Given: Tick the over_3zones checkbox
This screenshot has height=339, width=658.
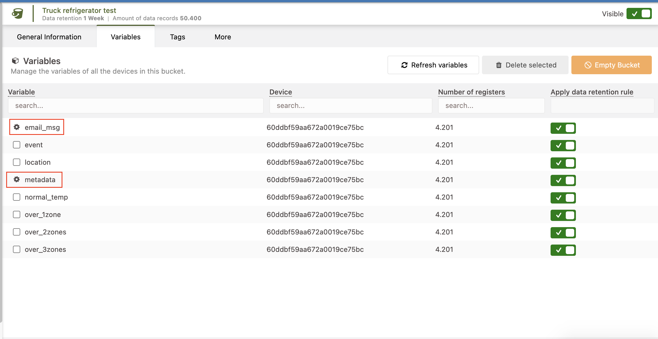Looking at the screenshot, I should tap(17, 249).
